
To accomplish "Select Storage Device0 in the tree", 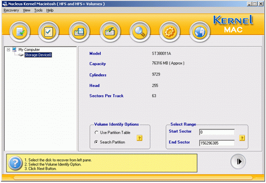I will click(38, 55).
